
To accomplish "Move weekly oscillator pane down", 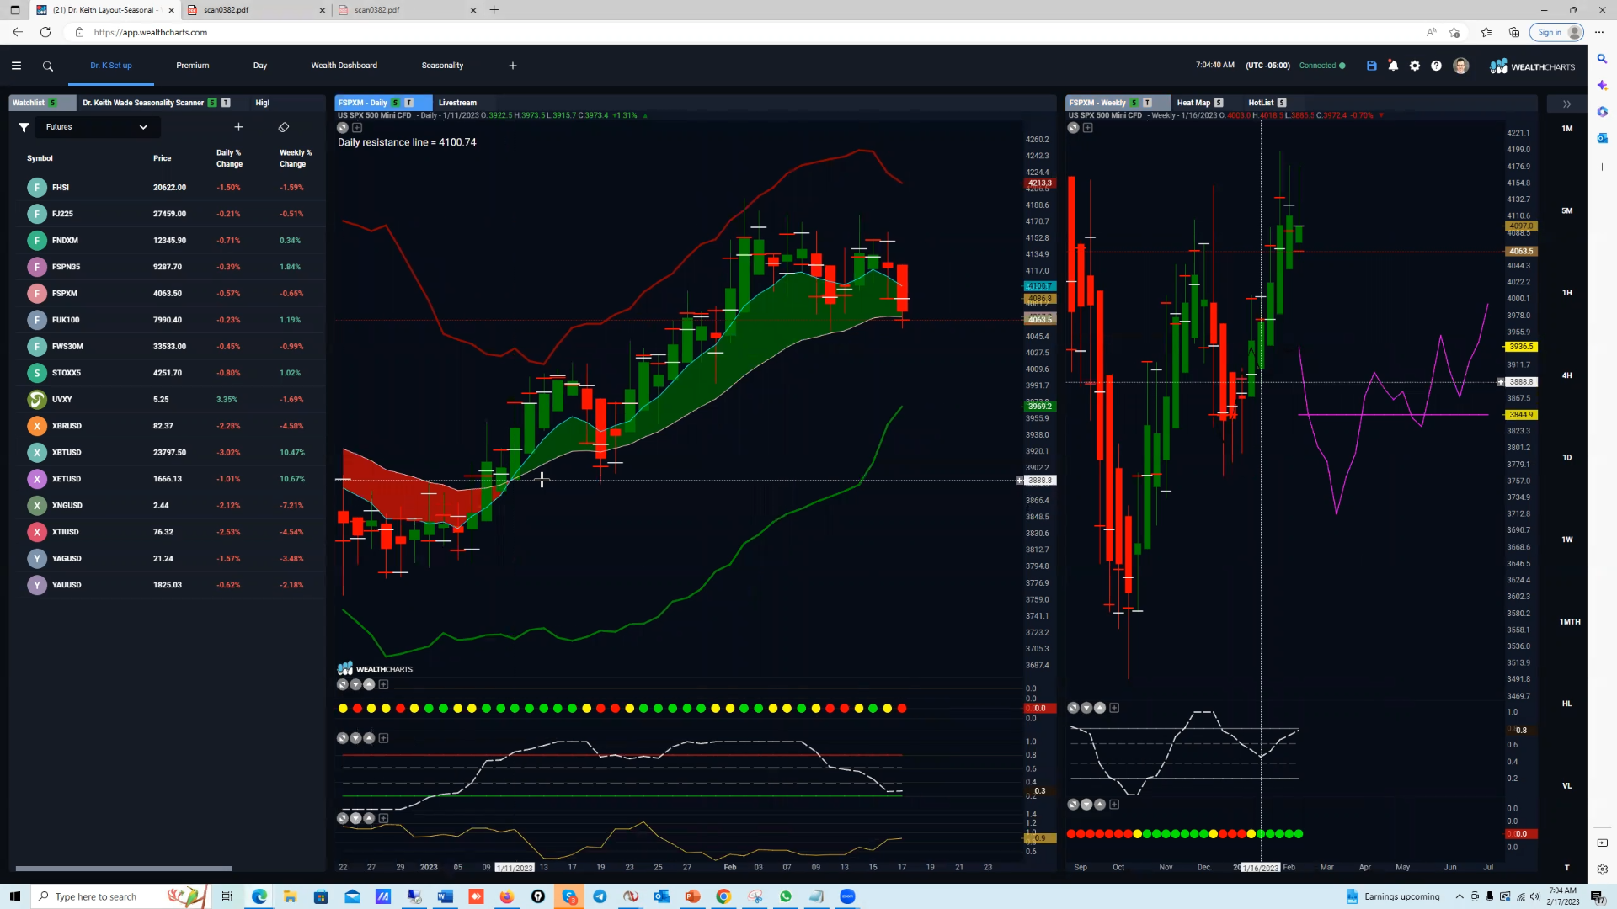I will [1086, 708].
